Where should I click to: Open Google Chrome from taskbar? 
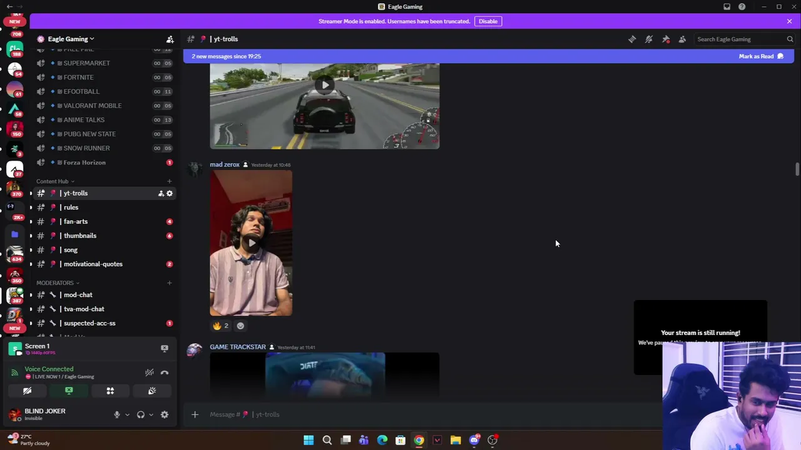point(419,440)
